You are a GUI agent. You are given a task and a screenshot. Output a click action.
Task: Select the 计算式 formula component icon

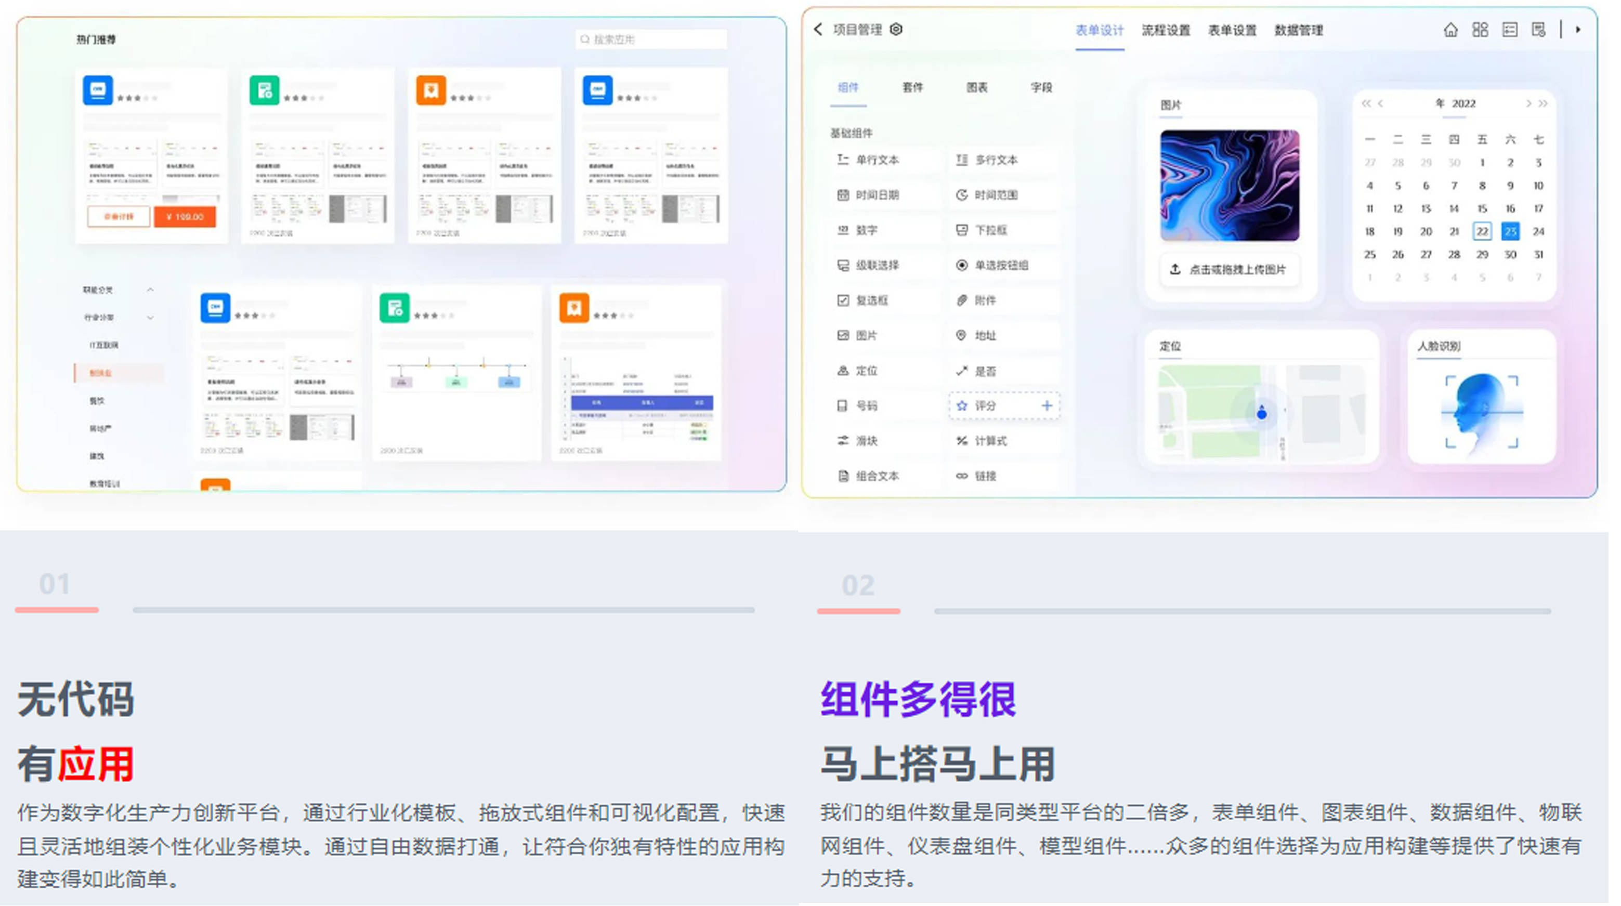pyautogui.click(x=962, y=440)
